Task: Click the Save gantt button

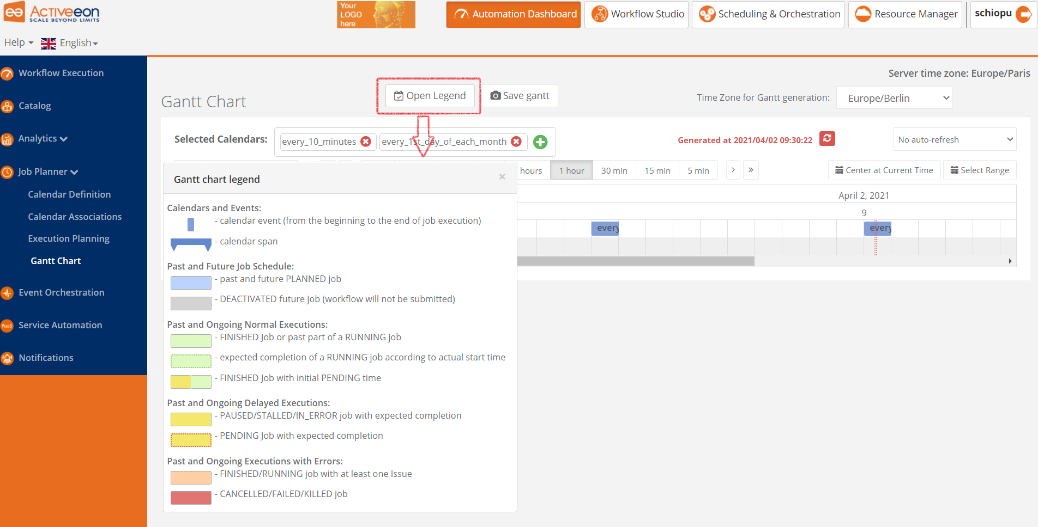Action: pos(520,96)
